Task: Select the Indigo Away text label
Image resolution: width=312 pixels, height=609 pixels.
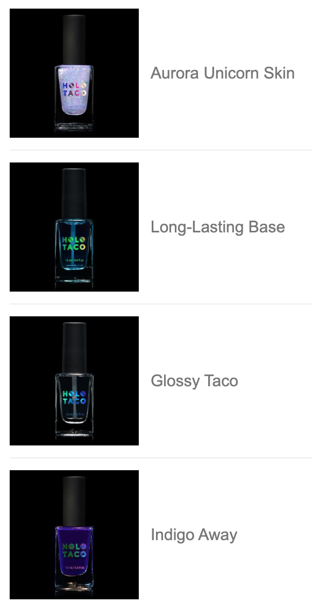Action: click(x=194, y=534)
